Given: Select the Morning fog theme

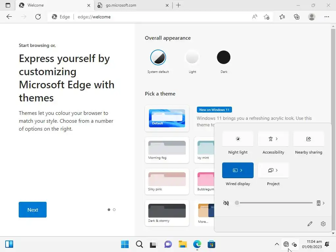Looking at the screenshot, I should [167, 150].
